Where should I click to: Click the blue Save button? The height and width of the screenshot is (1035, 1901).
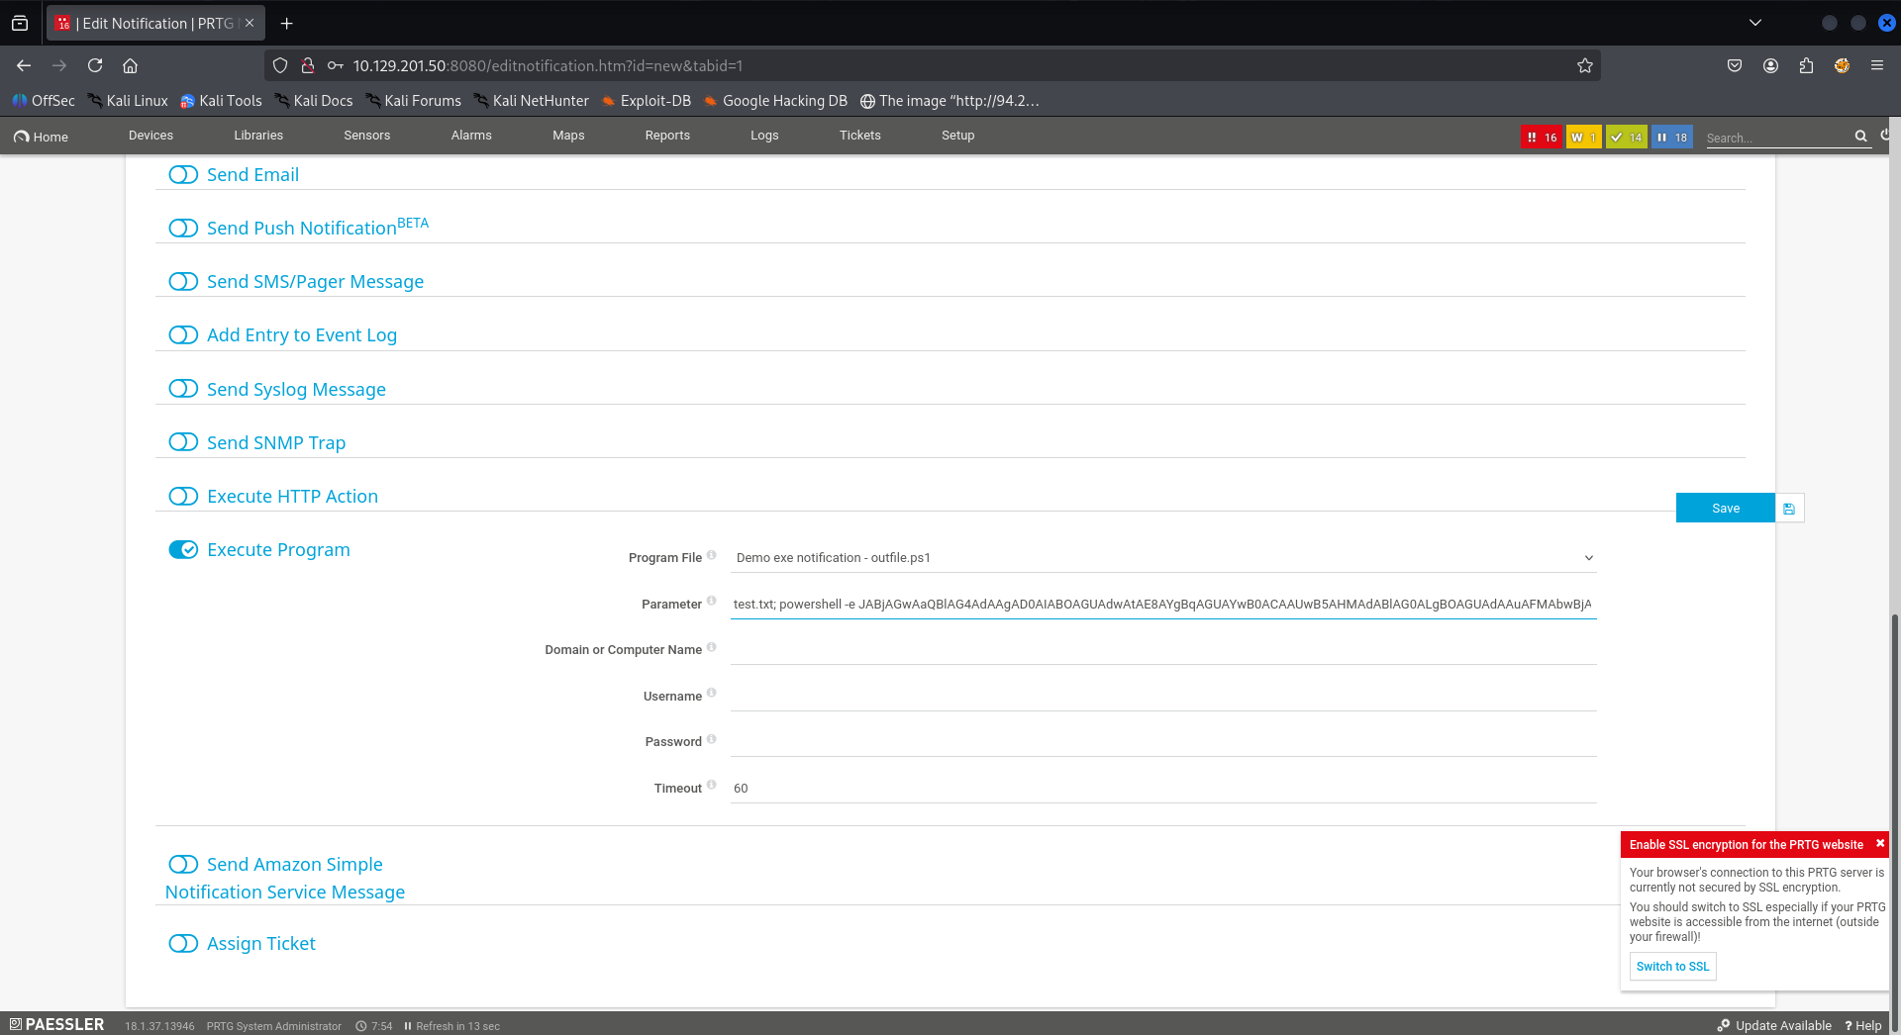(1725, 509)
